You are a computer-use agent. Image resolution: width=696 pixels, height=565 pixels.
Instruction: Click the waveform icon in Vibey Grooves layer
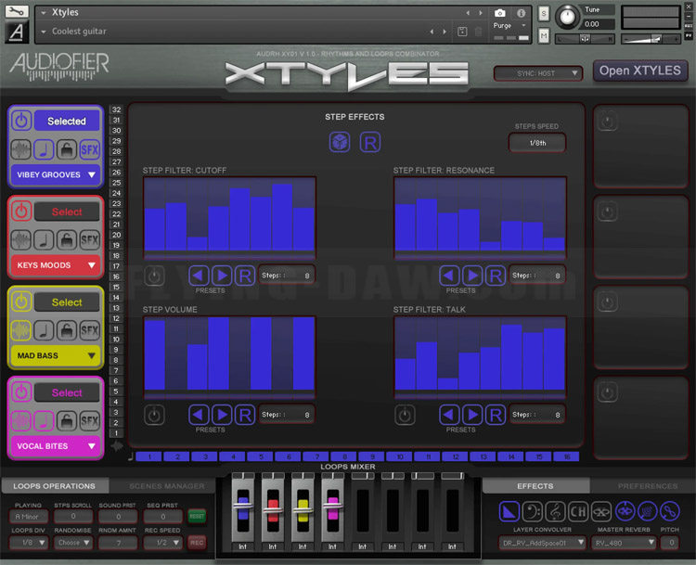tap(20, 149)
